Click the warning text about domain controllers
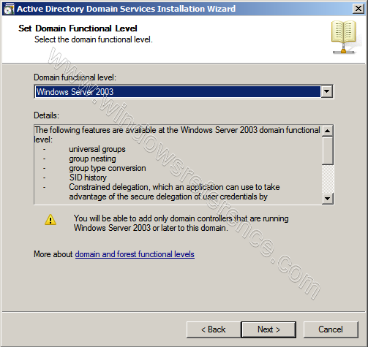This screenshot has width=368, height=347. click(181, 223)
